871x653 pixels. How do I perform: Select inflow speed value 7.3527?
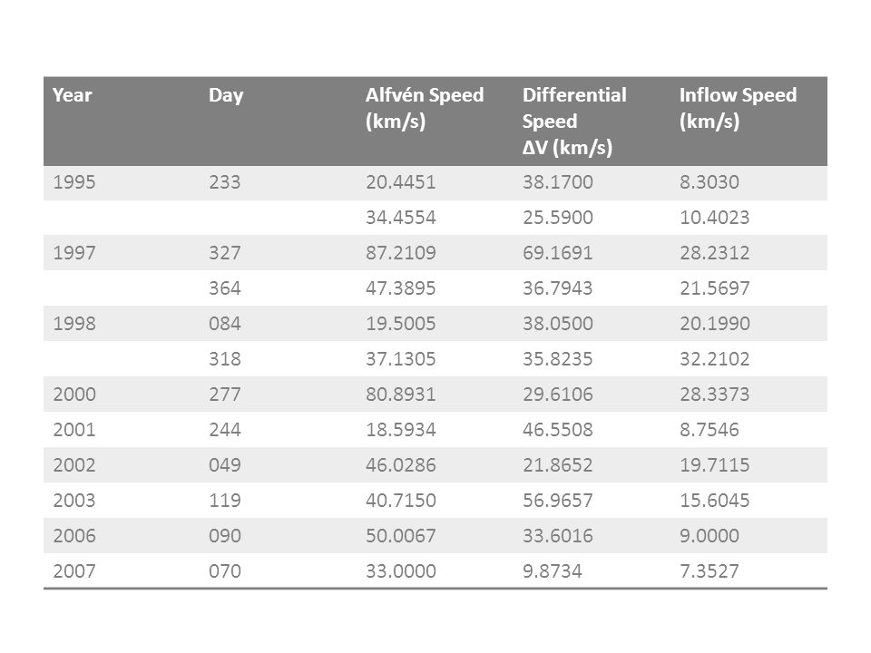click(710, 570)
